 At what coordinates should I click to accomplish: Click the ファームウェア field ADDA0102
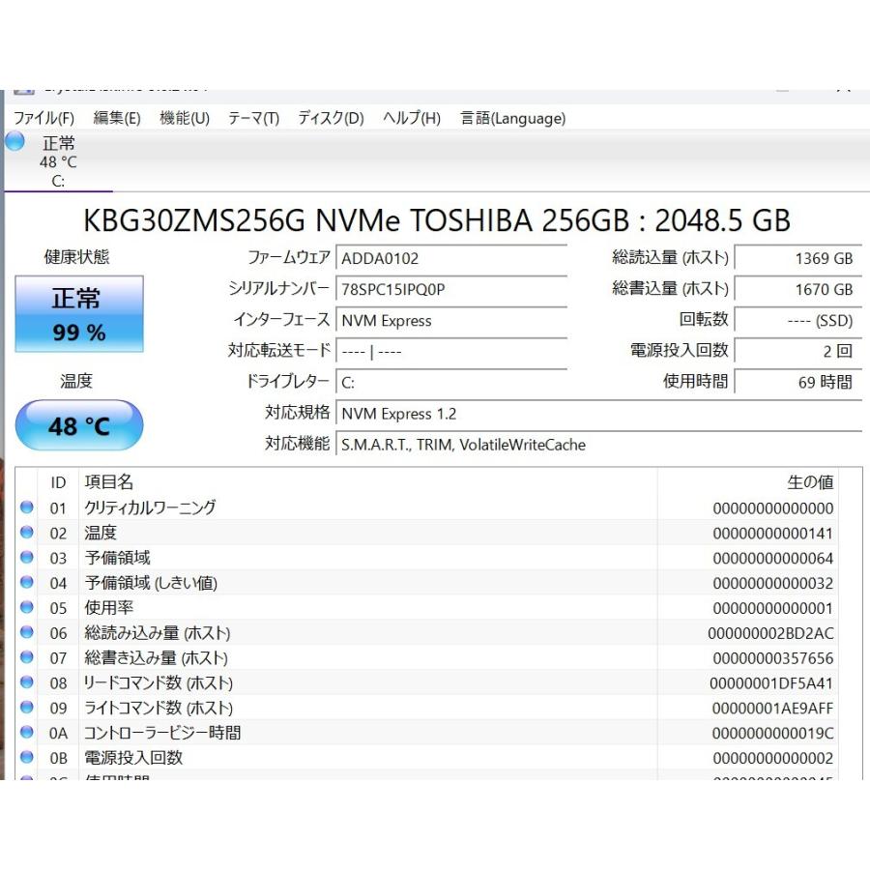(x=451, y=258)
